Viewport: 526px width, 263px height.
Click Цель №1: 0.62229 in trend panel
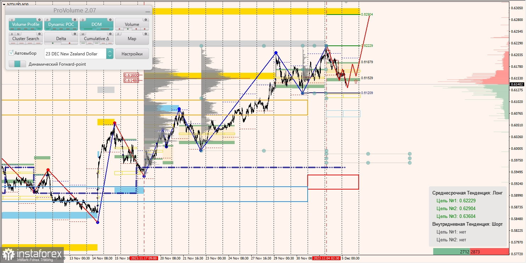click(456, 201)
